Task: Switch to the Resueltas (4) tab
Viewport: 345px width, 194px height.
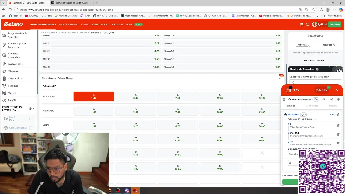Action: pyautogui.click(x=329, y=45)
